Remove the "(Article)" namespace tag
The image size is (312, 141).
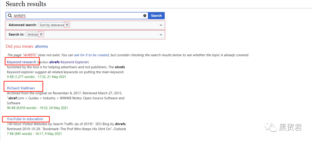click(41, 34)
